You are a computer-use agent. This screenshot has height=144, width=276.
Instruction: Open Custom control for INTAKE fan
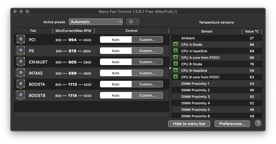(147, 73)
